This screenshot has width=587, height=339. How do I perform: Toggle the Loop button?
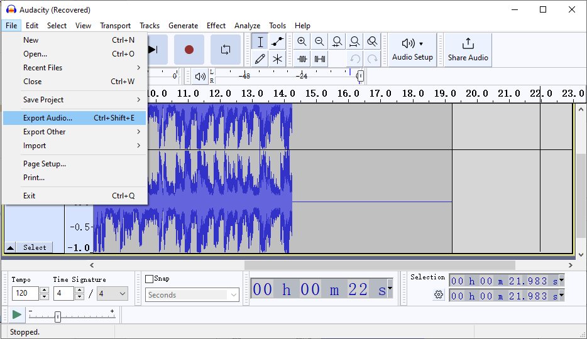coord(226,50)
